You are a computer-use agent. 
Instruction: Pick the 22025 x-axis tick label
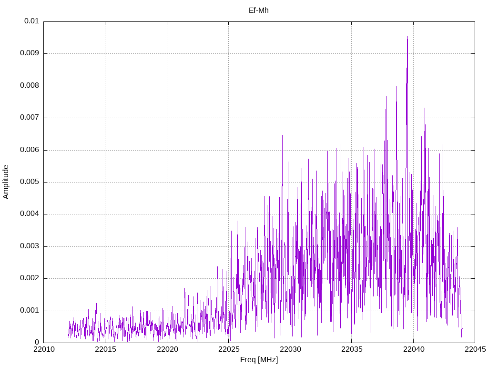click(228, 350)
